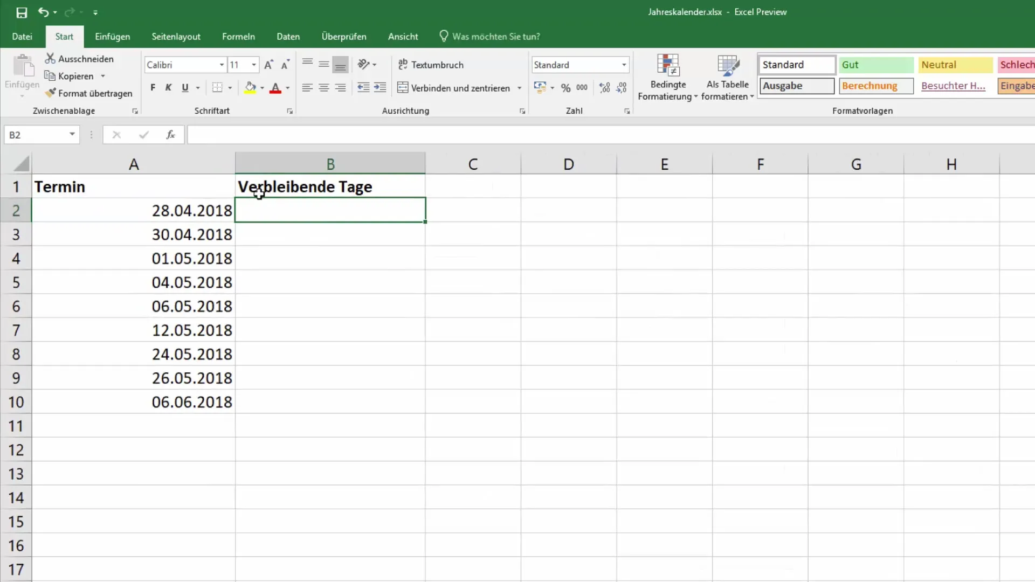Open fill color dropdown arrow
The image size is (1035, 582).
point(263,88)
